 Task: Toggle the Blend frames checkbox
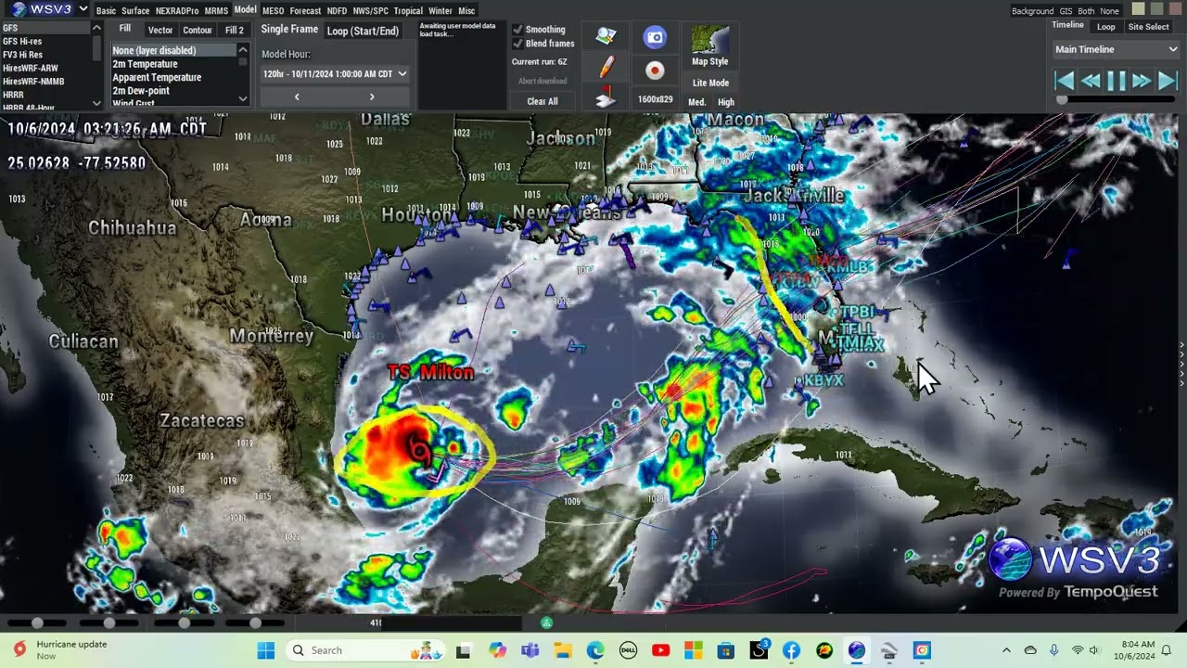coord(517,44)
